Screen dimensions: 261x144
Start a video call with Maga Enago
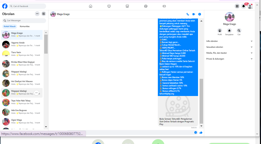tap(194, 14)
